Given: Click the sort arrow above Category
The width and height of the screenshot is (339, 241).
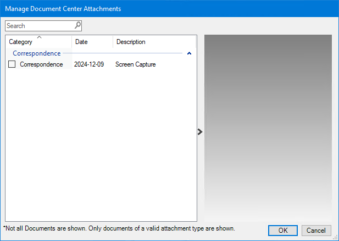Looking at the screenshot, I should (39, 37).
